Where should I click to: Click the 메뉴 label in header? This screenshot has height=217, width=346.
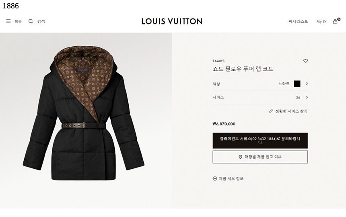[x=19, y=21]
